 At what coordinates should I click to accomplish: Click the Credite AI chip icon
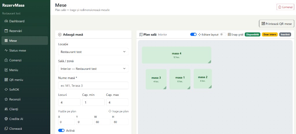tap(6, 119)
